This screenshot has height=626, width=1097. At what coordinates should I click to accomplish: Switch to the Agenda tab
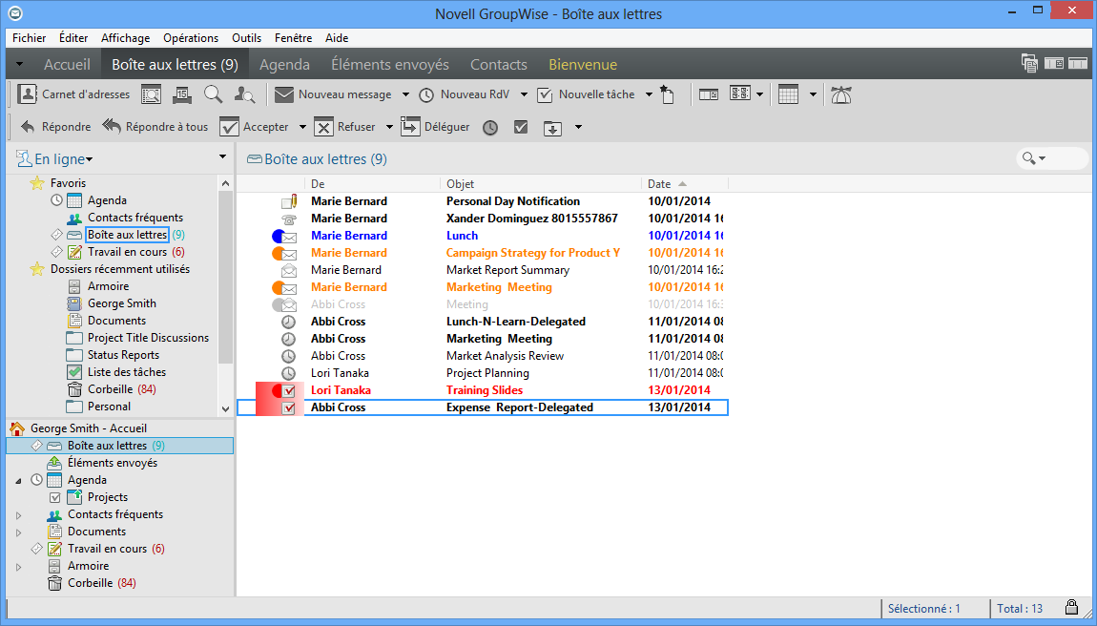(284, 65)
